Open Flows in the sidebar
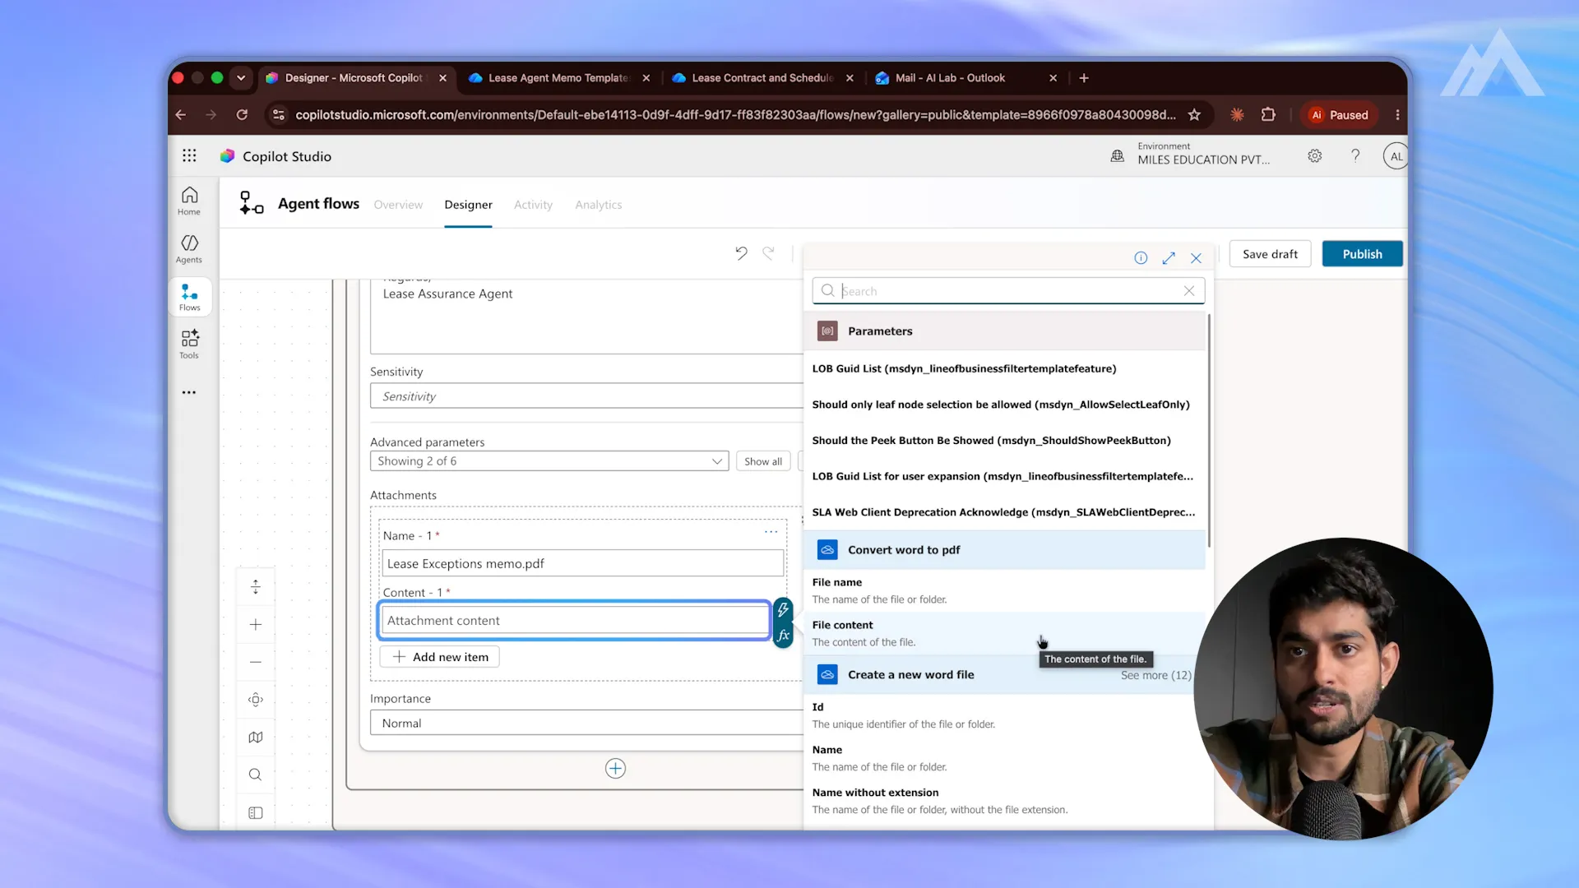This screenshot has height=888, width=1579. tap(189, 297)
